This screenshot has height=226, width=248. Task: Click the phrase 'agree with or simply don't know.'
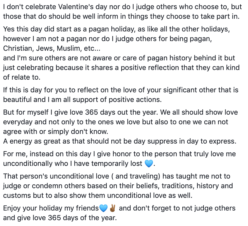point(56,132)
